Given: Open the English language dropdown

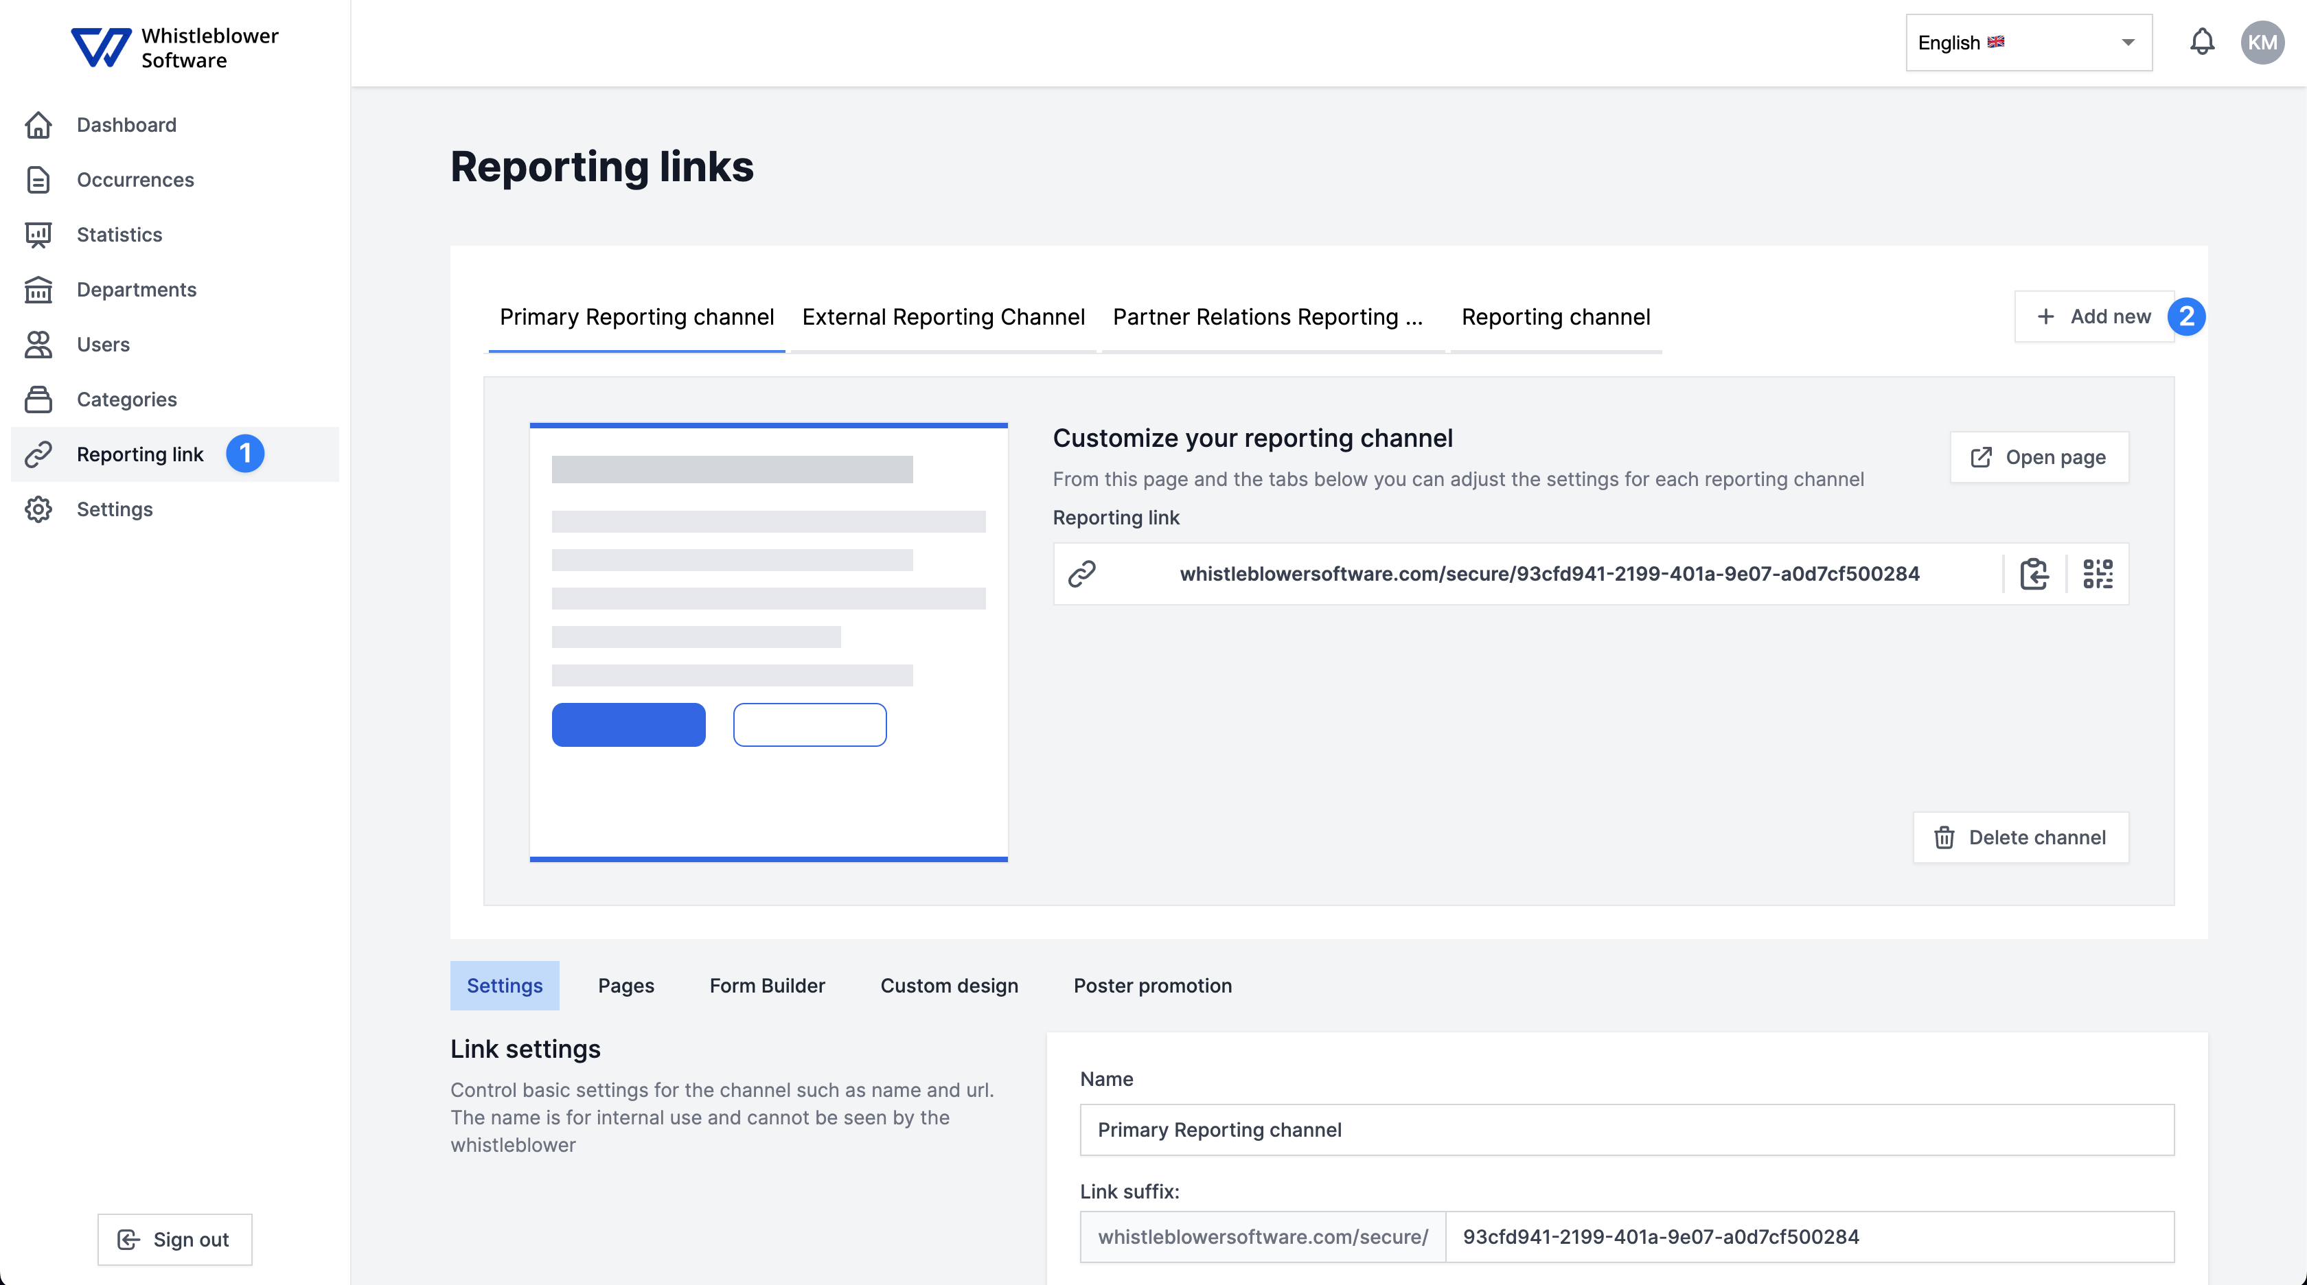Looking at the screenshot, I should [2028, 42].
